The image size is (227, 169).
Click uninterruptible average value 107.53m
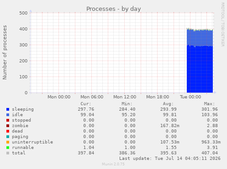[x=170, y=142]
